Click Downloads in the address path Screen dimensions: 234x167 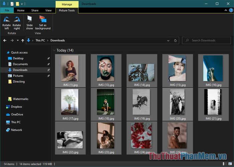pos(57,40)
